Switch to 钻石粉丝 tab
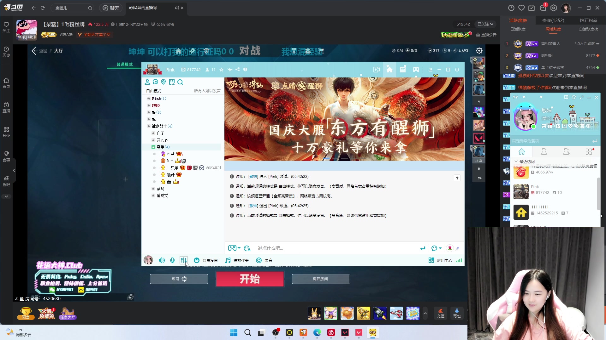The height and width of the screenshot is (340, 606). coord(588,20)
